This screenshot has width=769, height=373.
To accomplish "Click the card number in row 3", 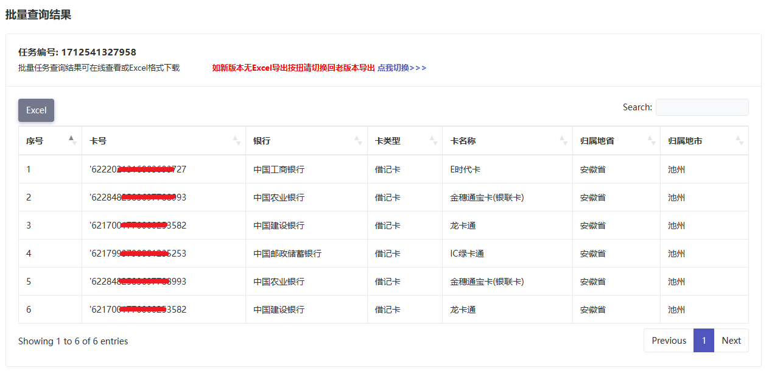I will coord(138,226).
